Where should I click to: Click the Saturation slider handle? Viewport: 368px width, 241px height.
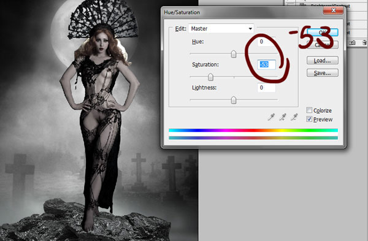210,77
